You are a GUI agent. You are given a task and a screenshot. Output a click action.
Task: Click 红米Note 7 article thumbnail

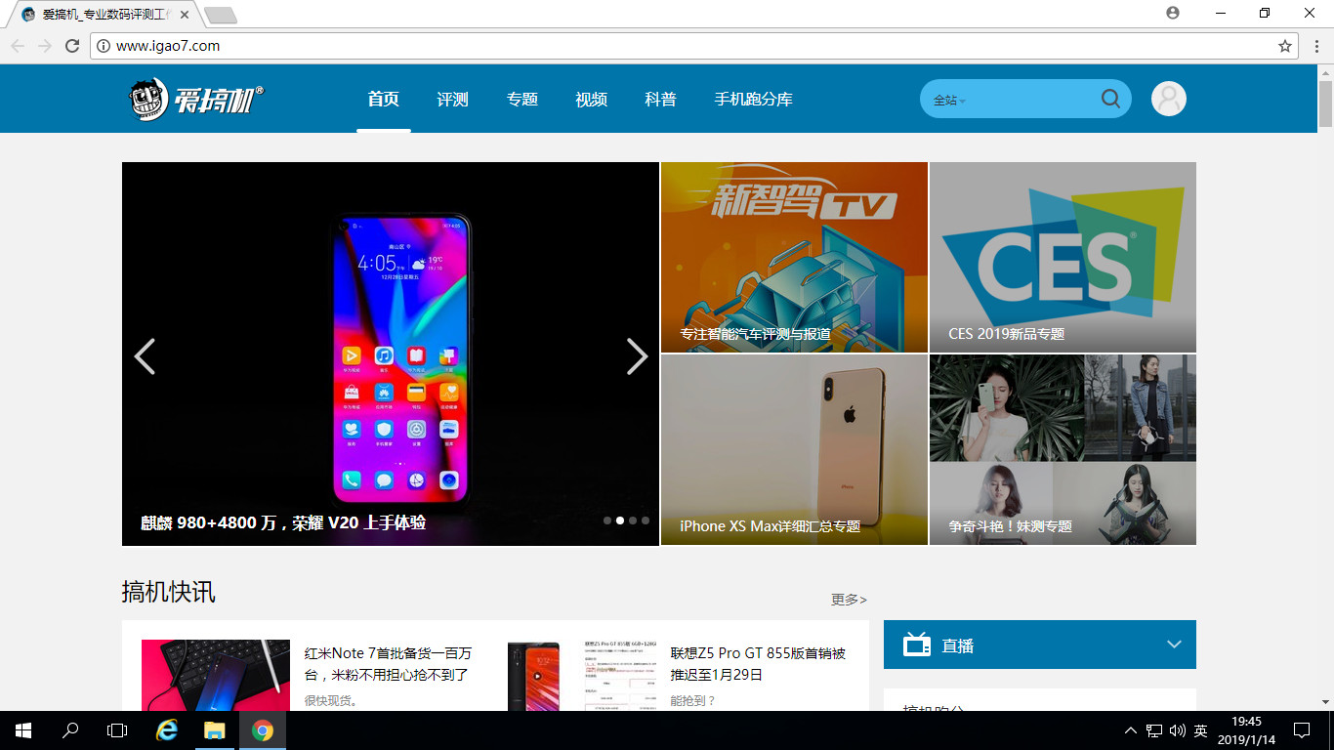click(216, 675)
